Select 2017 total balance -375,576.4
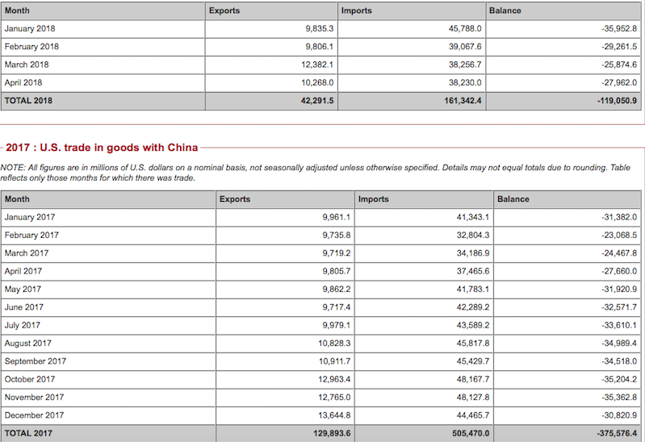The height and width of the screenshot is (442, 645). (x=617, y=433)
